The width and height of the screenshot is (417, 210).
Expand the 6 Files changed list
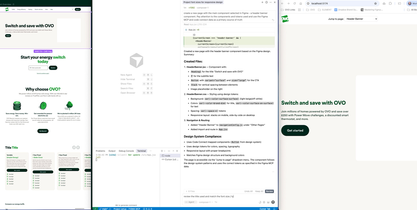click(x=190, y=191)
